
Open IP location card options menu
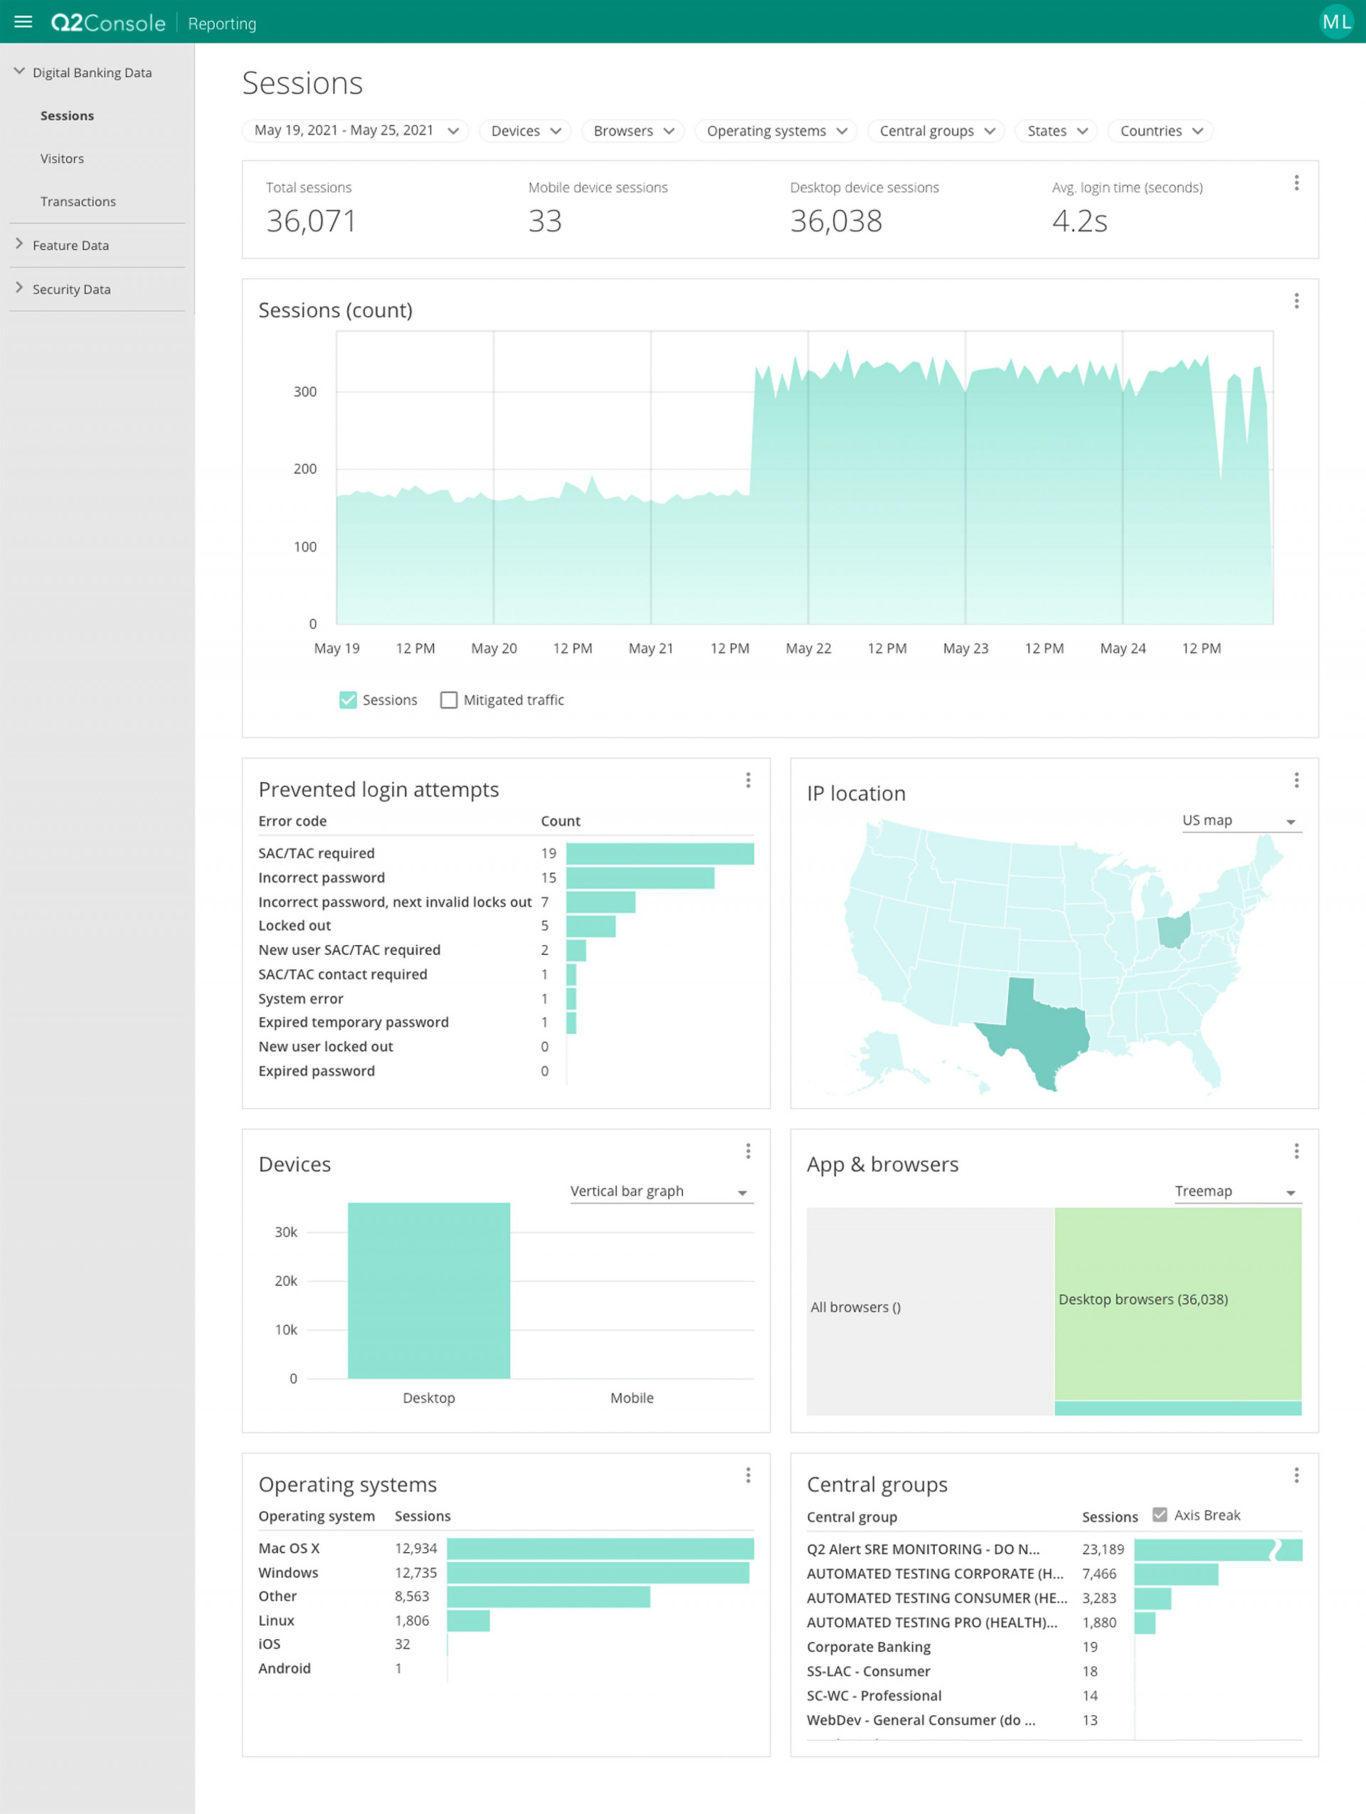point(1296,780)
